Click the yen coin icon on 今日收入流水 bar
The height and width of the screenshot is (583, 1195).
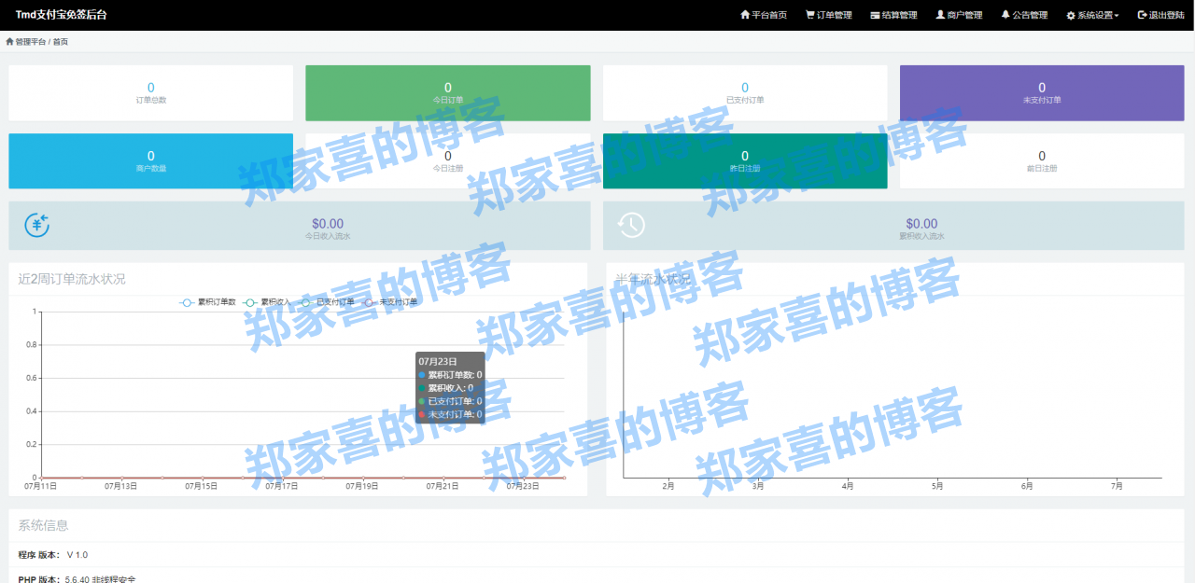(35, 225)
